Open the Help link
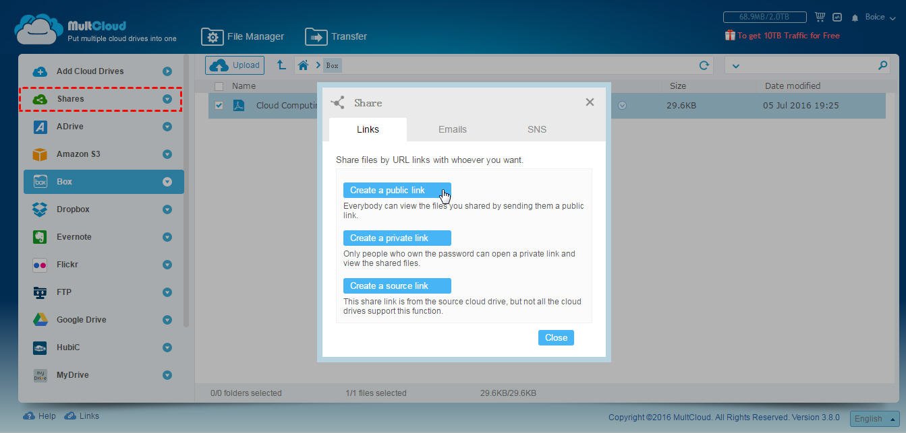Image resolution: width=906 pixels, height=433 pixels. coord(40,416)
